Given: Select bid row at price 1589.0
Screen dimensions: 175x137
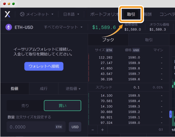Looking at the screenshot, I should (x=129, y=123).
